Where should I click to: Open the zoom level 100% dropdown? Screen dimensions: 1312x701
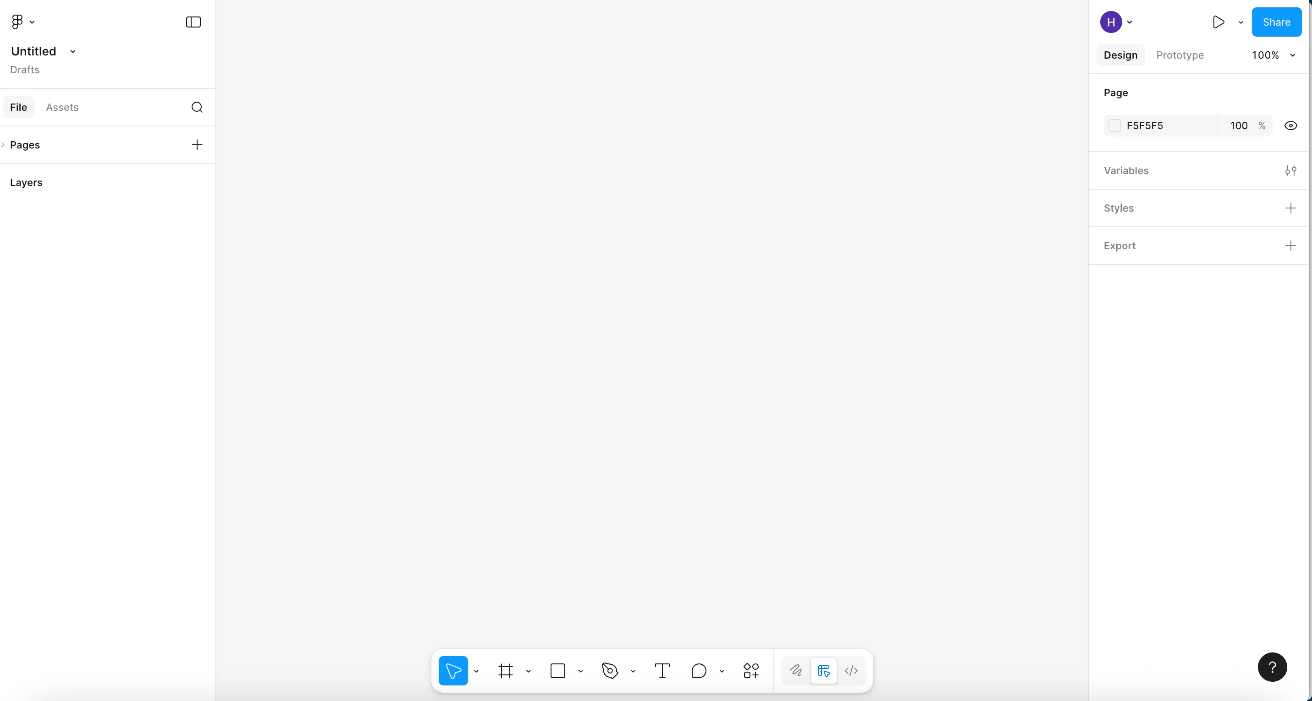[x=1272, y=55]
